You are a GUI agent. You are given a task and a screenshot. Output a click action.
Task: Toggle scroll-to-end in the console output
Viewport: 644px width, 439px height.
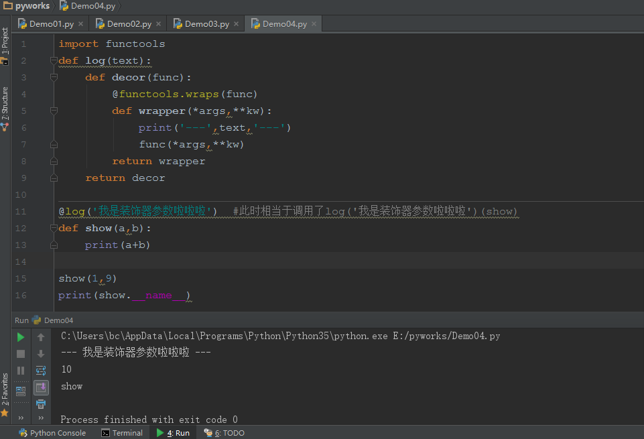tap(41, 387)
